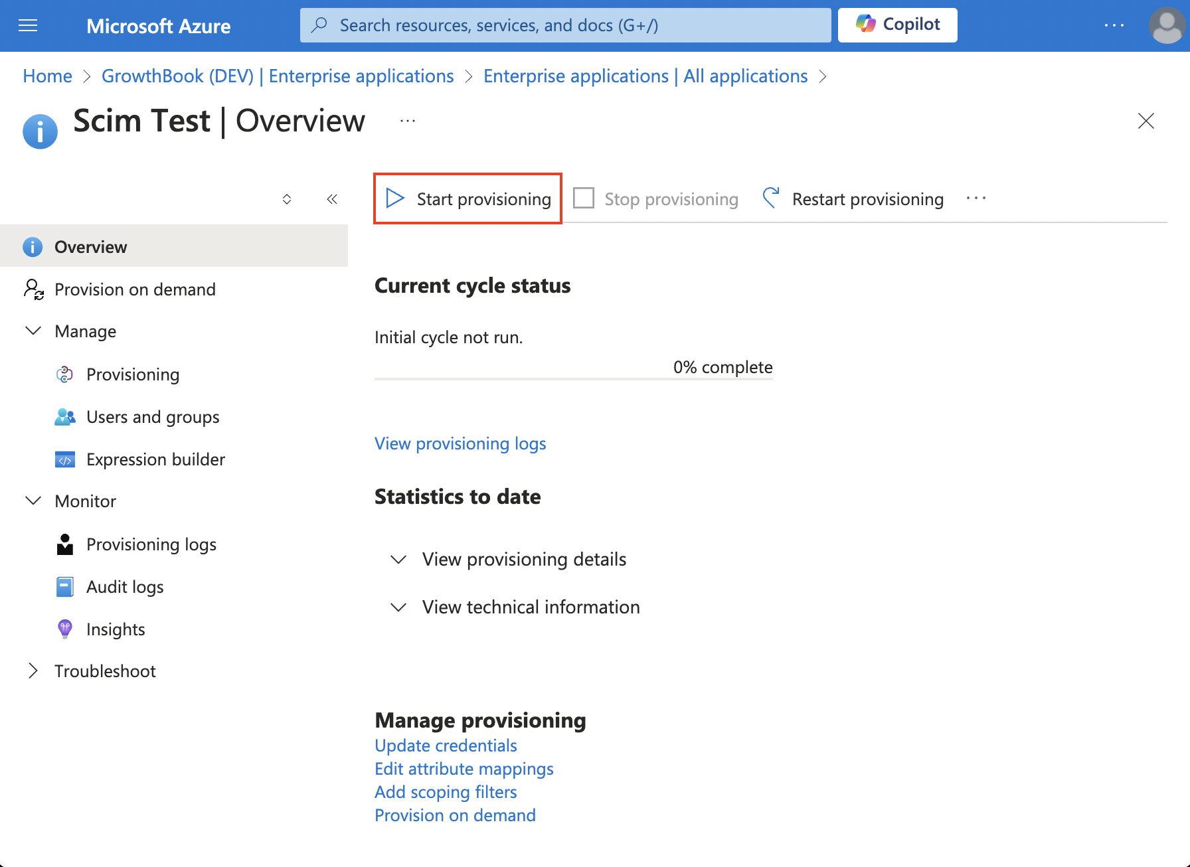Click Start provisioning
The image size is (1190, 867).
[x=468, y=199]
